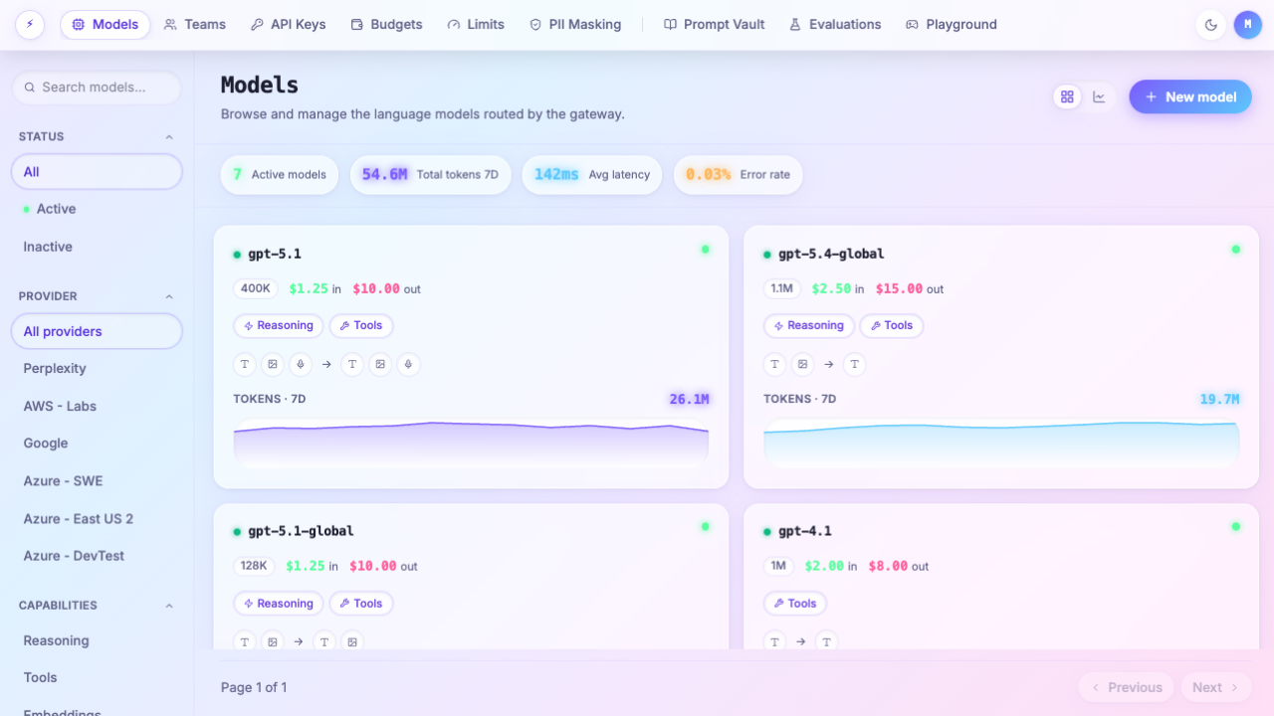Open the user avatar M menu
The height and width of the screenshot is (716, 1274).
point(1248,25)
